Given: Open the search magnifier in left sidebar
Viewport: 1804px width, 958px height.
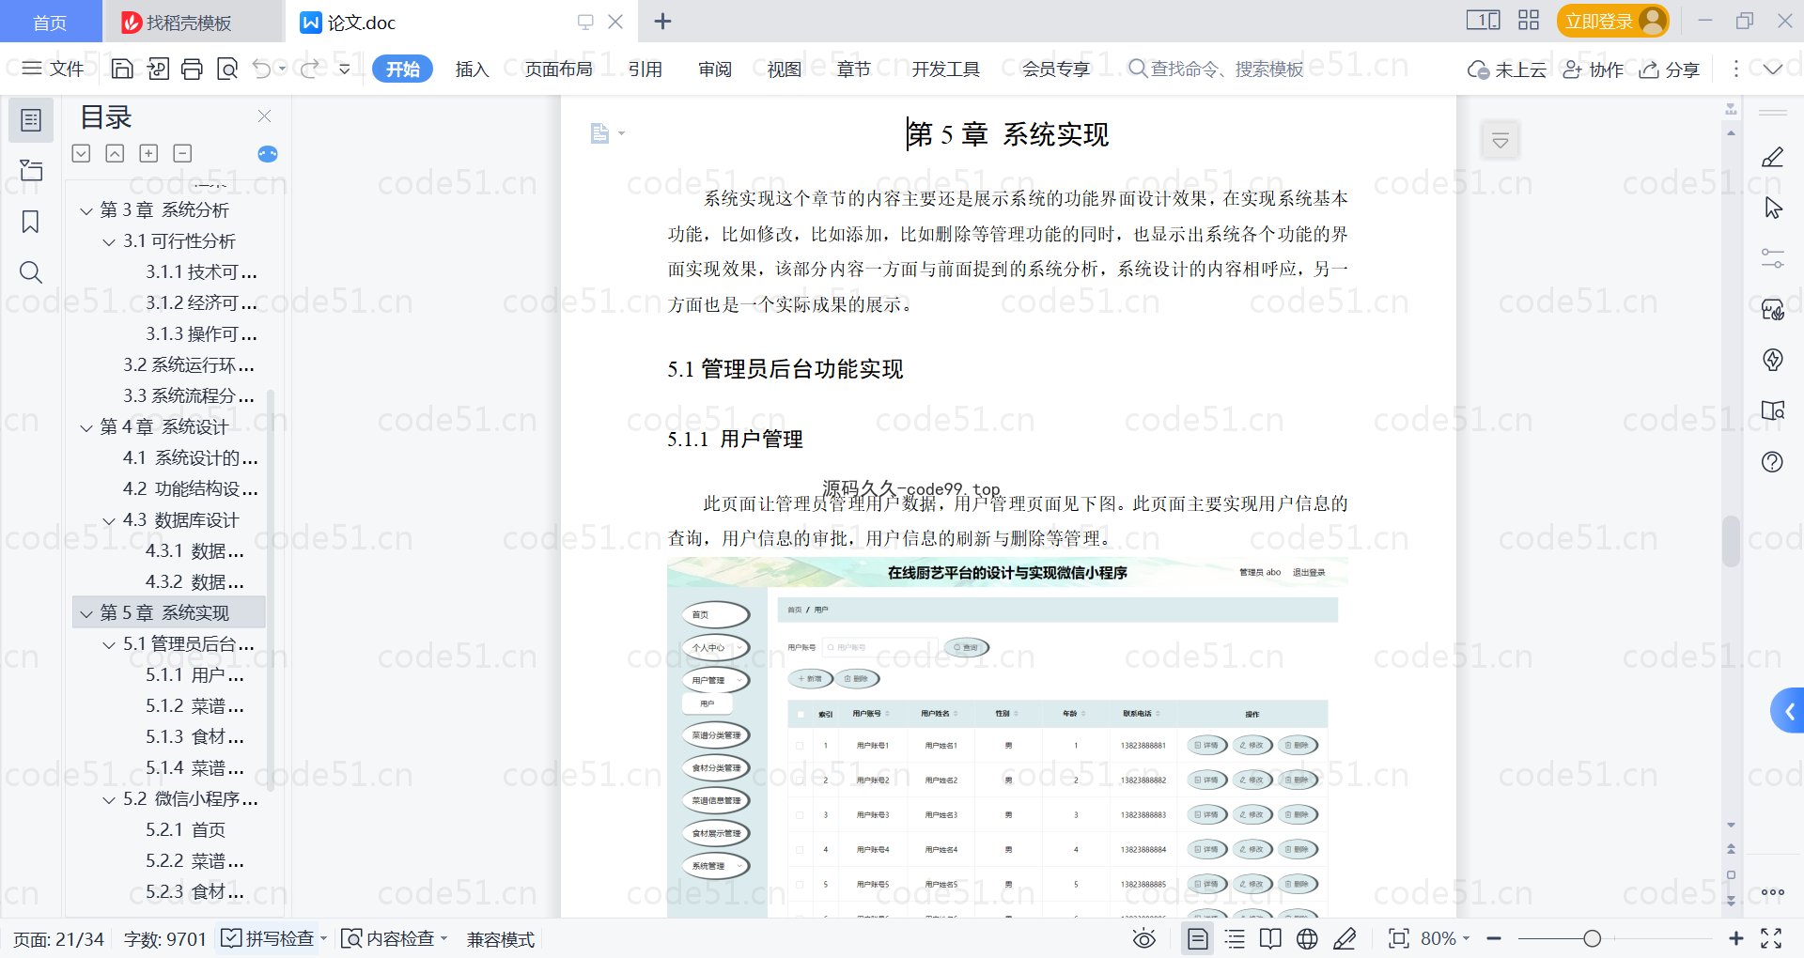Looking at the screenshot, I should click(31, 272).
